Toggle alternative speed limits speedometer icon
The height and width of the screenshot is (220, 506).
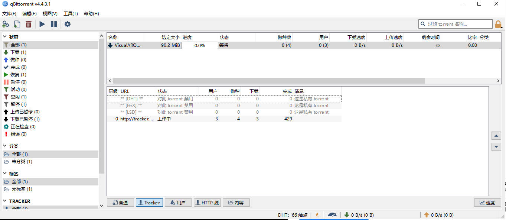pyautogui.click(x=332, y=215)
